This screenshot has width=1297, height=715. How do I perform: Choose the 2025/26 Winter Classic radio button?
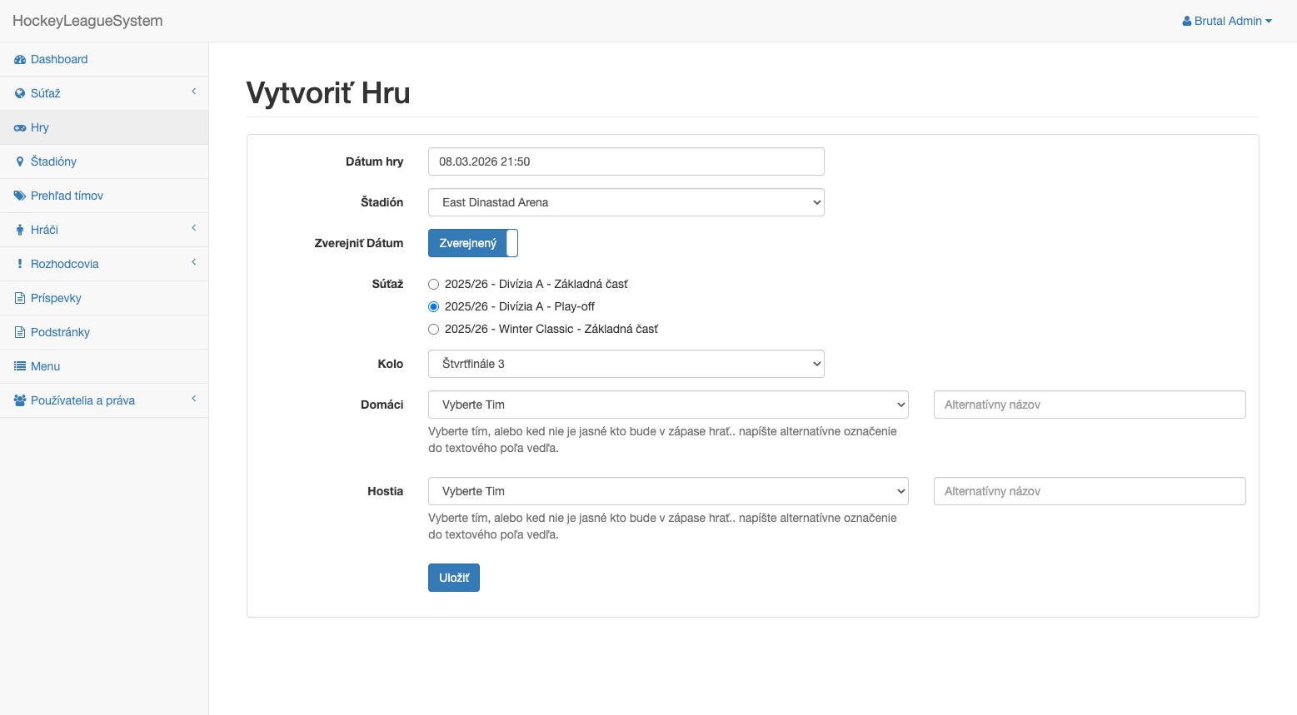coord(433,329)
